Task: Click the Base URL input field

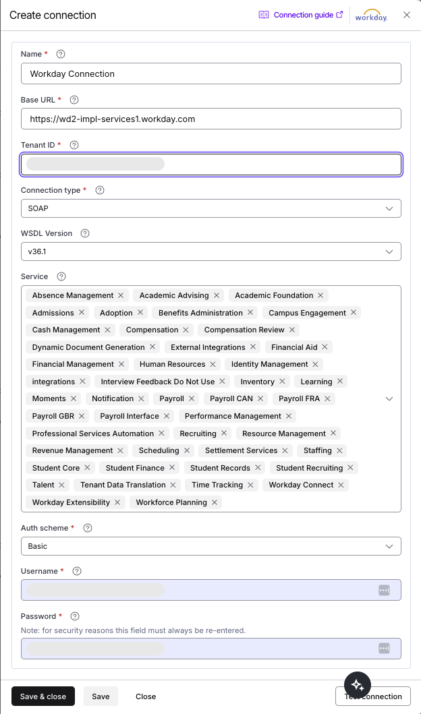Action: point(211,119)
